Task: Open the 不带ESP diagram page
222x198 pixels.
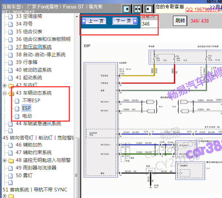Action: coord(31,100)
